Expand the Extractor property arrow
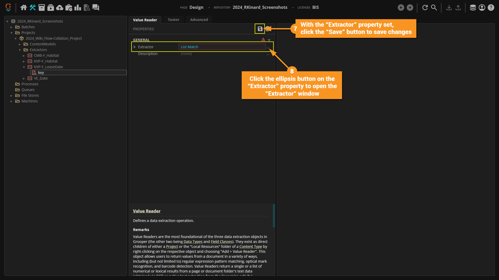This screenshot has width=499, height=280. (x=135, y=47)
